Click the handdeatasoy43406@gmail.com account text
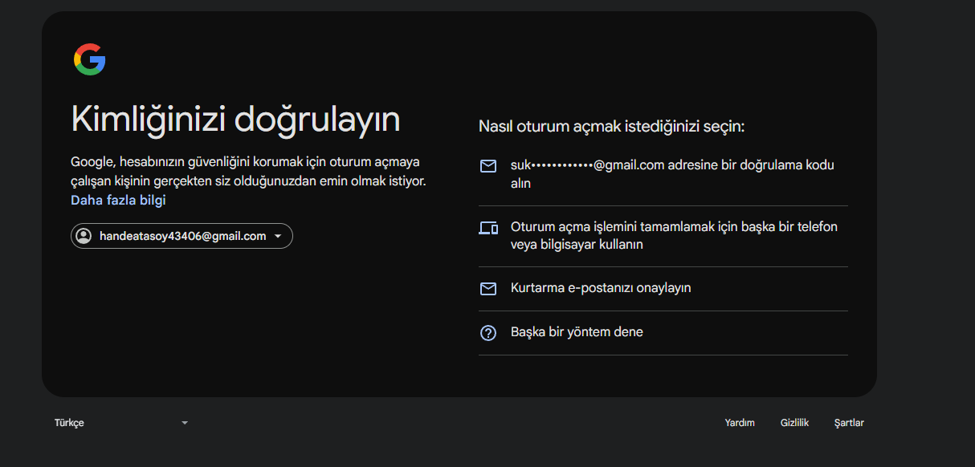The height and width of the screenshot is (467, 975). (183, 236)
